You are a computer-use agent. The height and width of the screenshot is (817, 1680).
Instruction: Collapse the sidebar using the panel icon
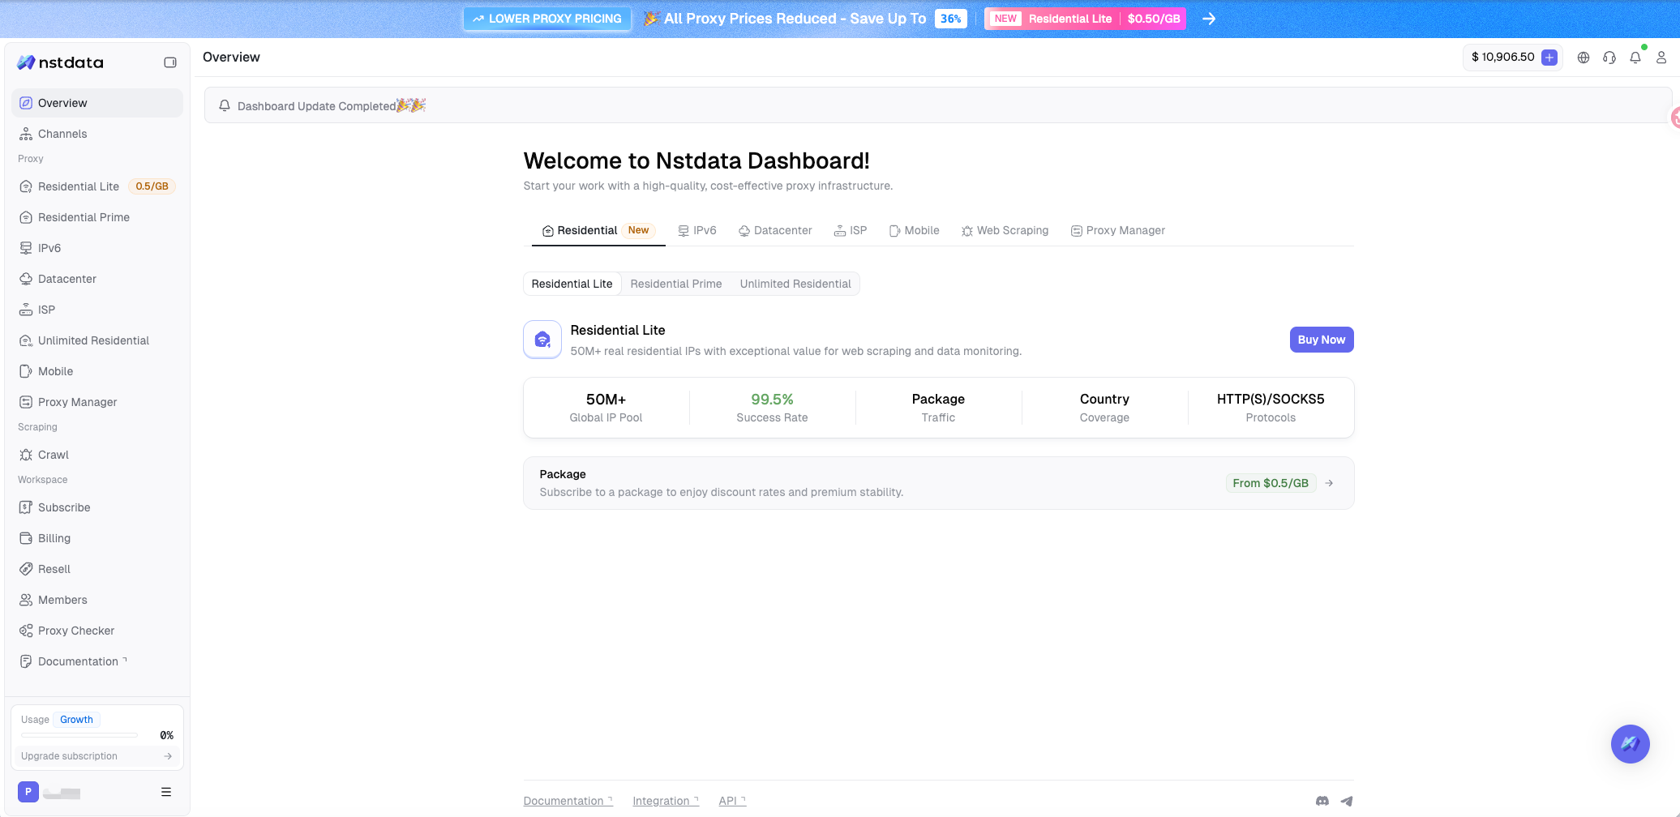(170, 62)
